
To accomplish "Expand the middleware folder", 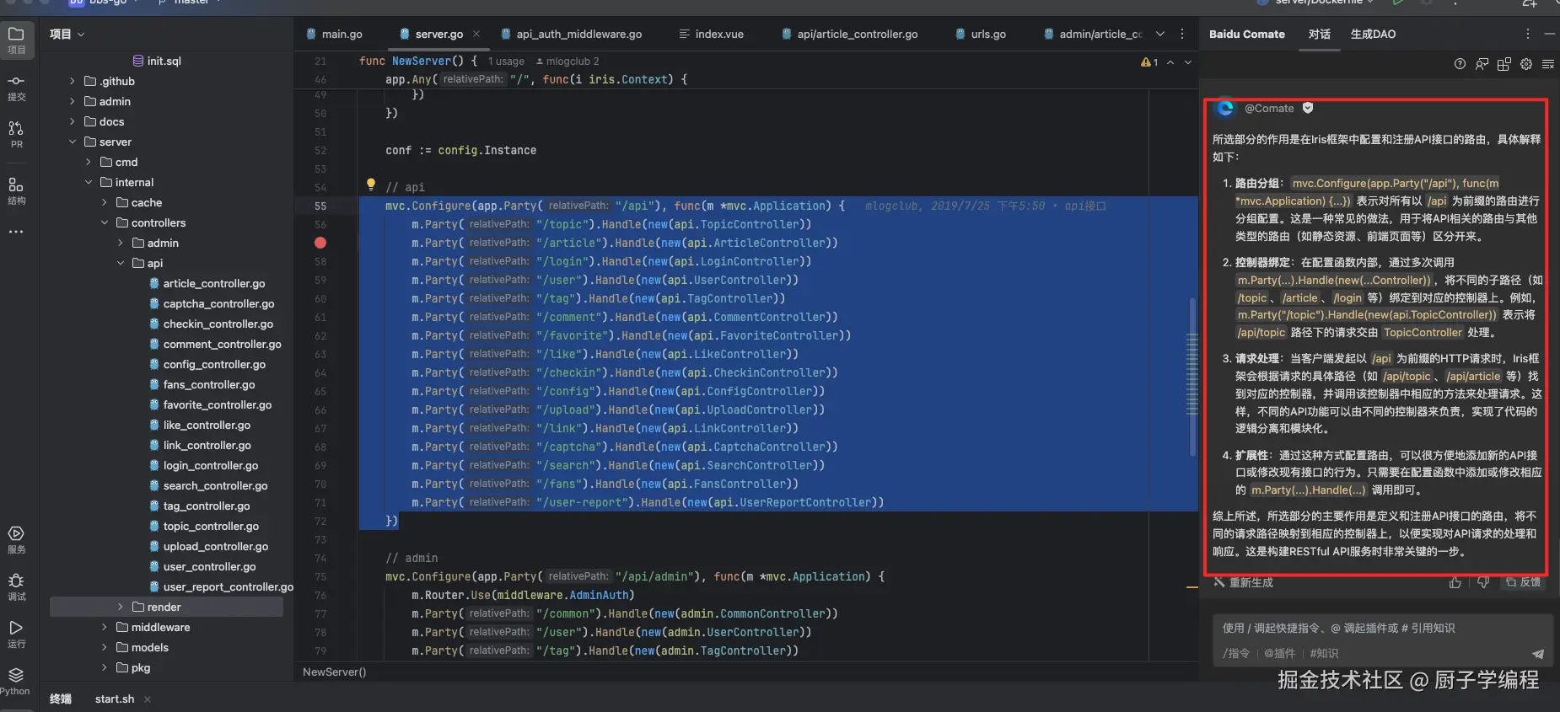I will pyautogui.click(x=105, y=628).
